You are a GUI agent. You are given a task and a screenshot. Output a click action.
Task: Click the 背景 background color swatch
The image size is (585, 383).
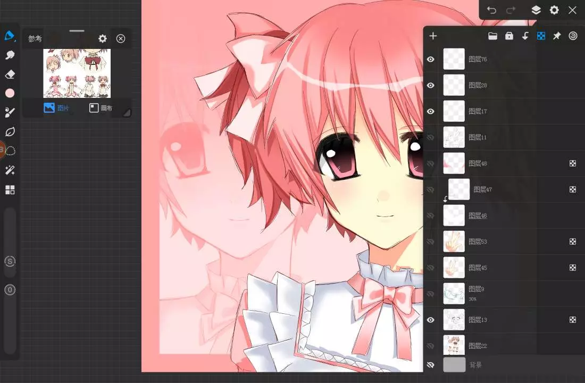pos(454,365)
